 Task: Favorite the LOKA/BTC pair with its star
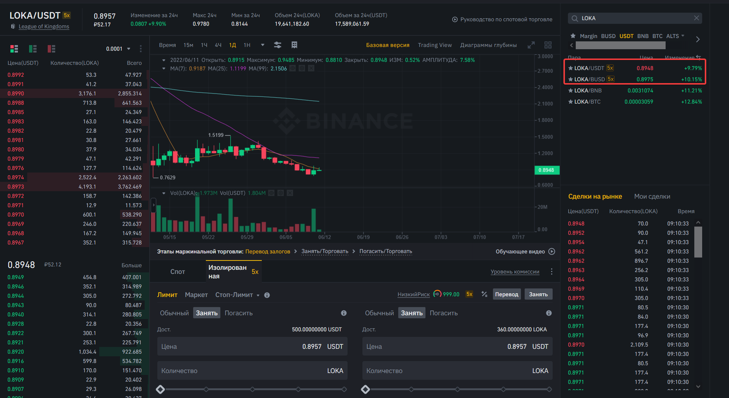click(571, 102)
